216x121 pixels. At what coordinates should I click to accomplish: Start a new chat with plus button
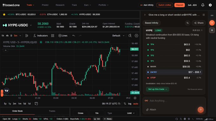212,23
